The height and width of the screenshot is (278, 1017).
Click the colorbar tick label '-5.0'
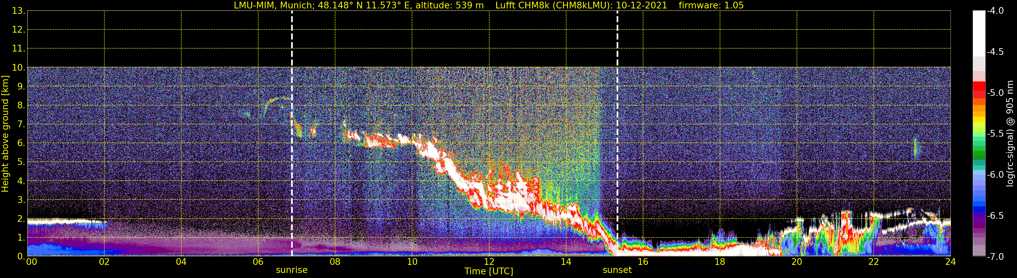pos(995,93)
